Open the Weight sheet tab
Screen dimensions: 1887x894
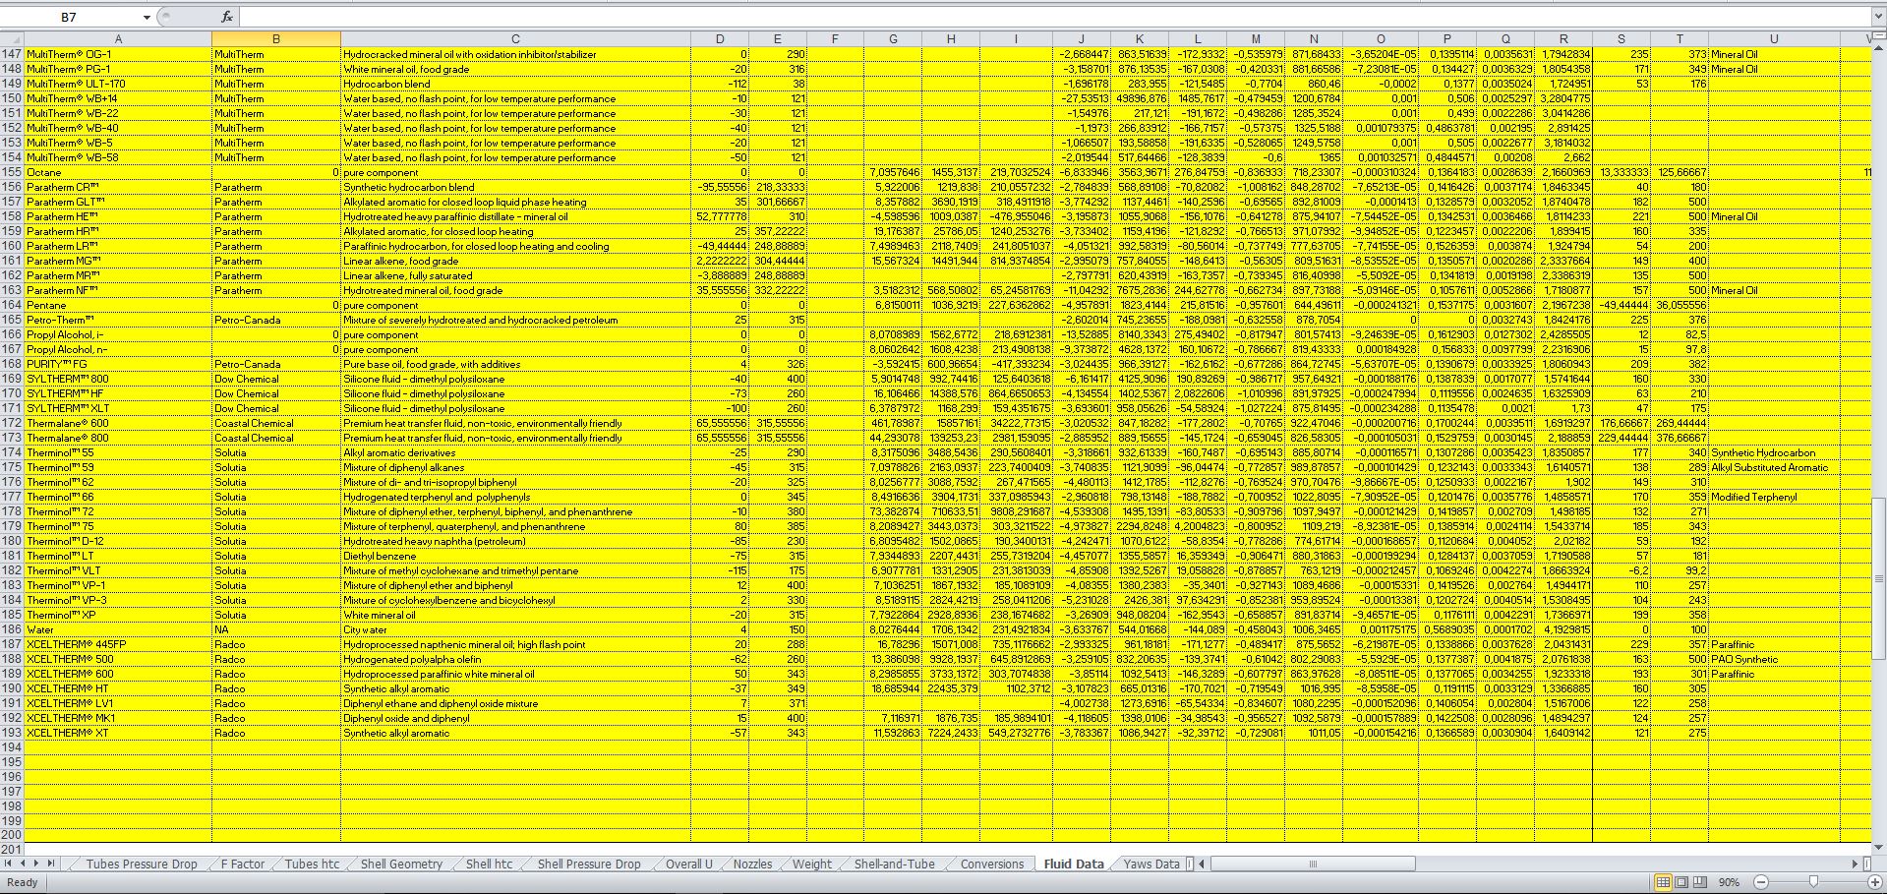coord(811,864)
